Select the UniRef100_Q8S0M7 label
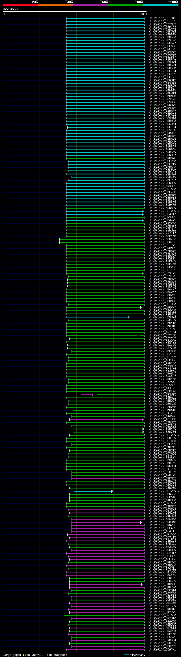 pyautogui.click(x=162, y=292)
